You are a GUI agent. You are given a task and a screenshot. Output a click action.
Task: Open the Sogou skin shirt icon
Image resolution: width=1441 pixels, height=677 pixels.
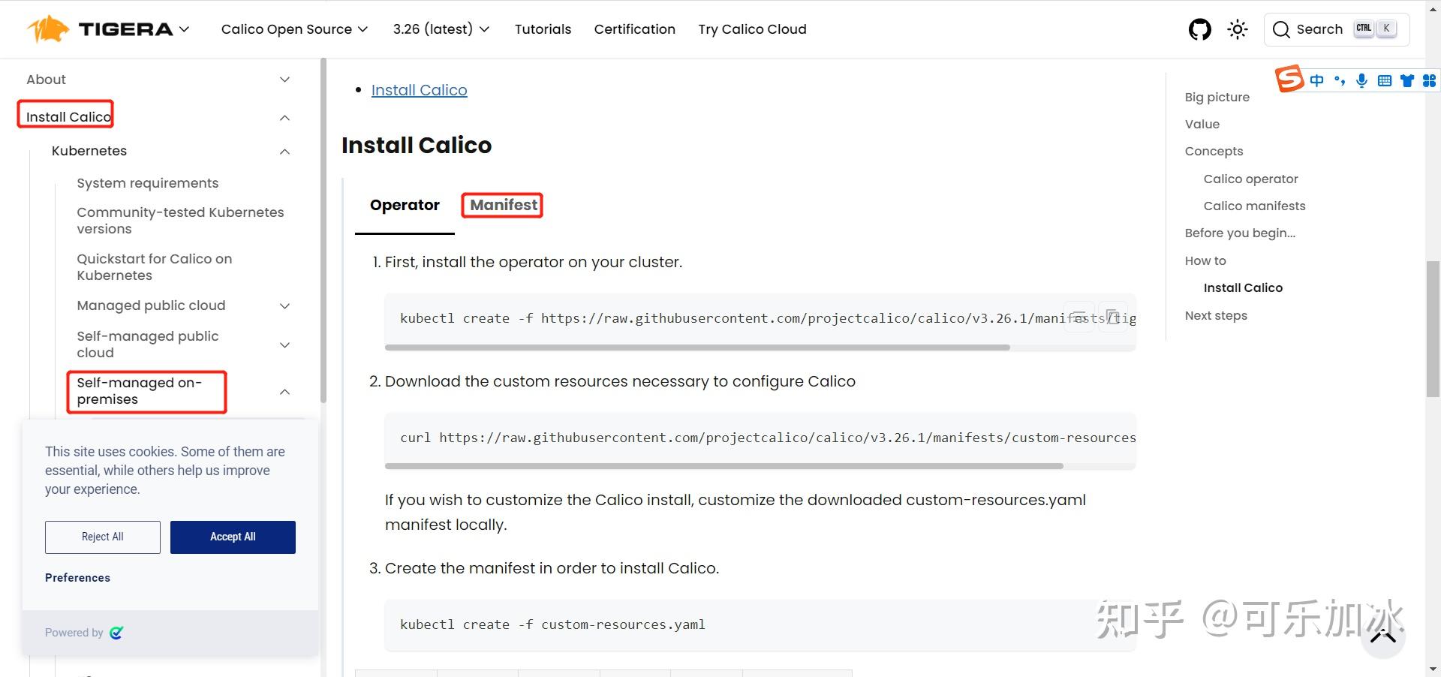[1407, 80]
